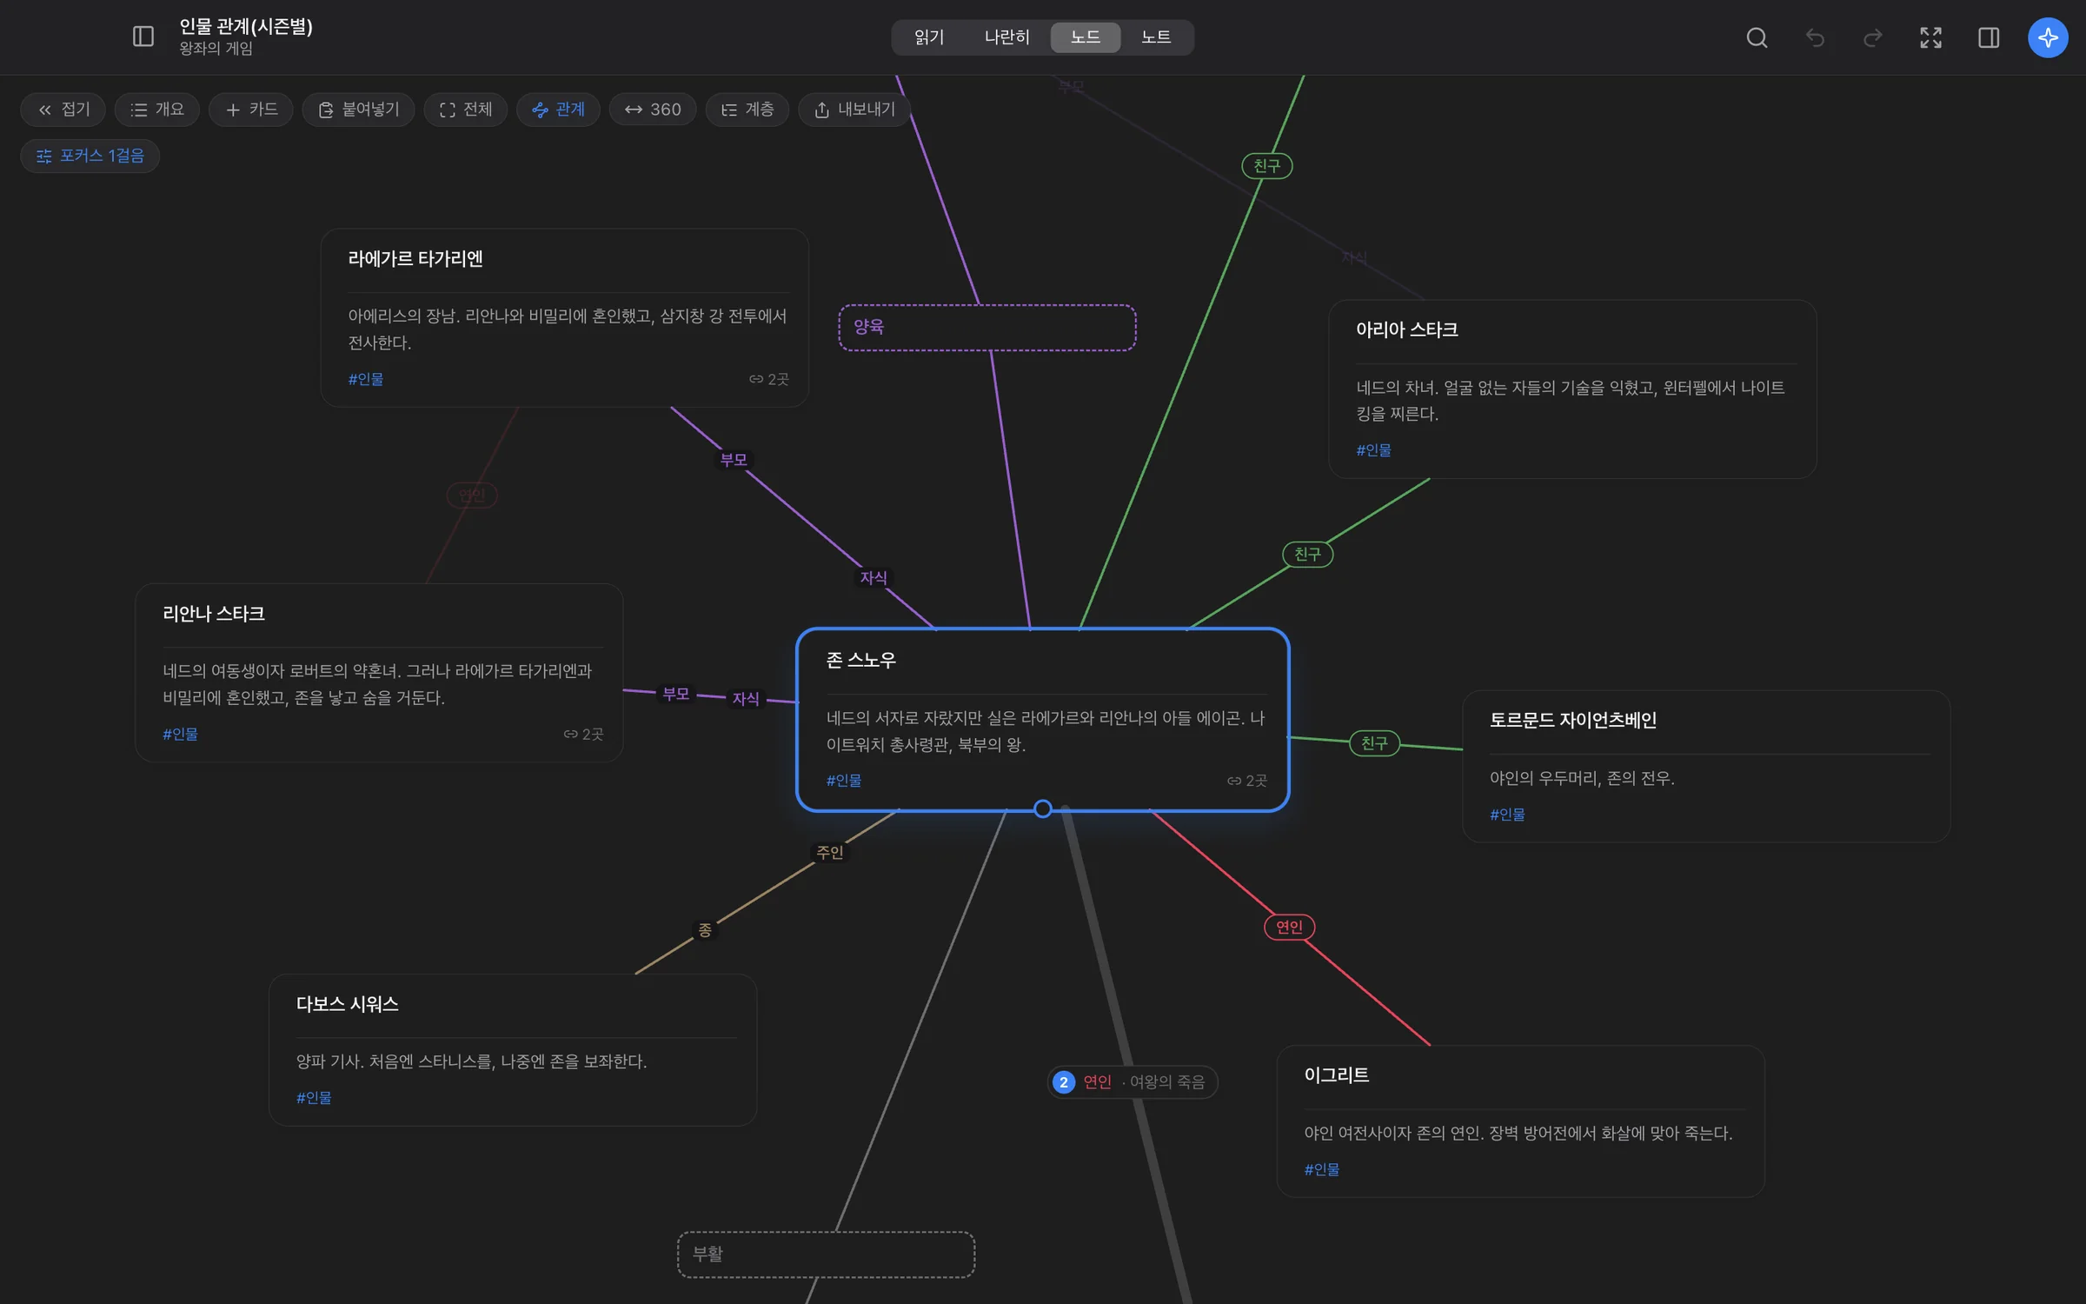The image size is (2086, 1304).
Task: Click the 친구 label toward 토르문드
Action: pyautogui.click(x=1374, y=743)
